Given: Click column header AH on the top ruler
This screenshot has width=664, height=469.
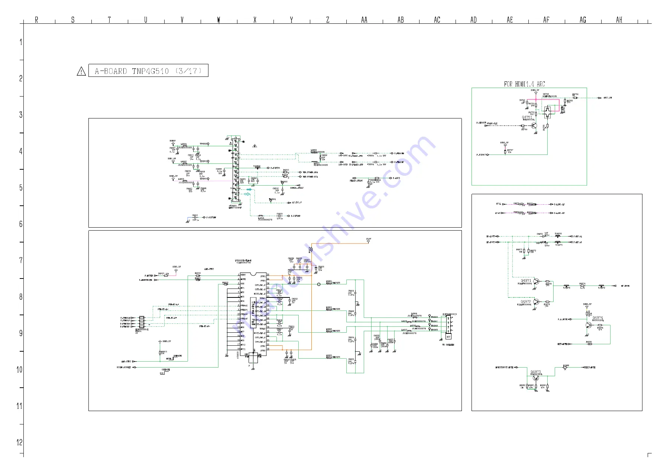Looking at the screenshot, I should click(619, 20).
